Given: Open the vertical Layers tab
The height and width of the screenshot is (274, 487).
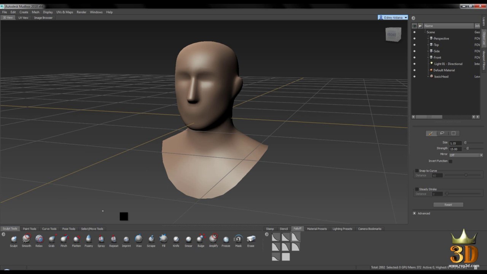Looking at the screenshot, I should click(x=484, y=21).
